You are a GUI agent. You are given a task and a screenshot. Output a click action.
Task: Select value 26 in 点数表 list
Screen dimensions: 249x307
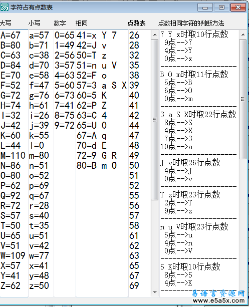coord(134,36)
